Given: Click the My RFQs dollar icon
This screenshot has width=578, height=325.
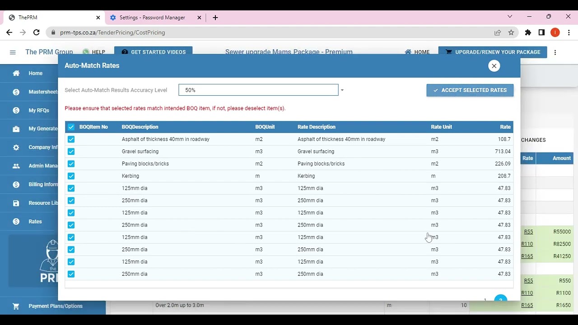Looking at the screenshot, I should coord(16,111).
